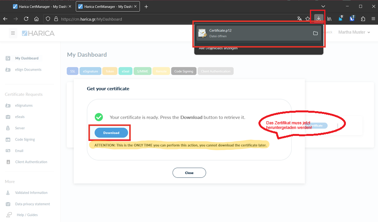This screenshot has height=222, width=378.
Task: Open the Firefox hamburger application menu
Action: coord(373,19)
